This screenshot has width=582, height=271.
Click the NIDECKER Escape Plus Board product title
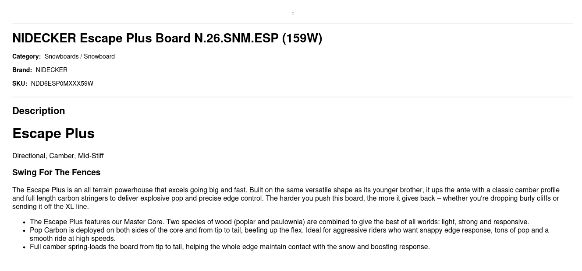tap(167, 38)
